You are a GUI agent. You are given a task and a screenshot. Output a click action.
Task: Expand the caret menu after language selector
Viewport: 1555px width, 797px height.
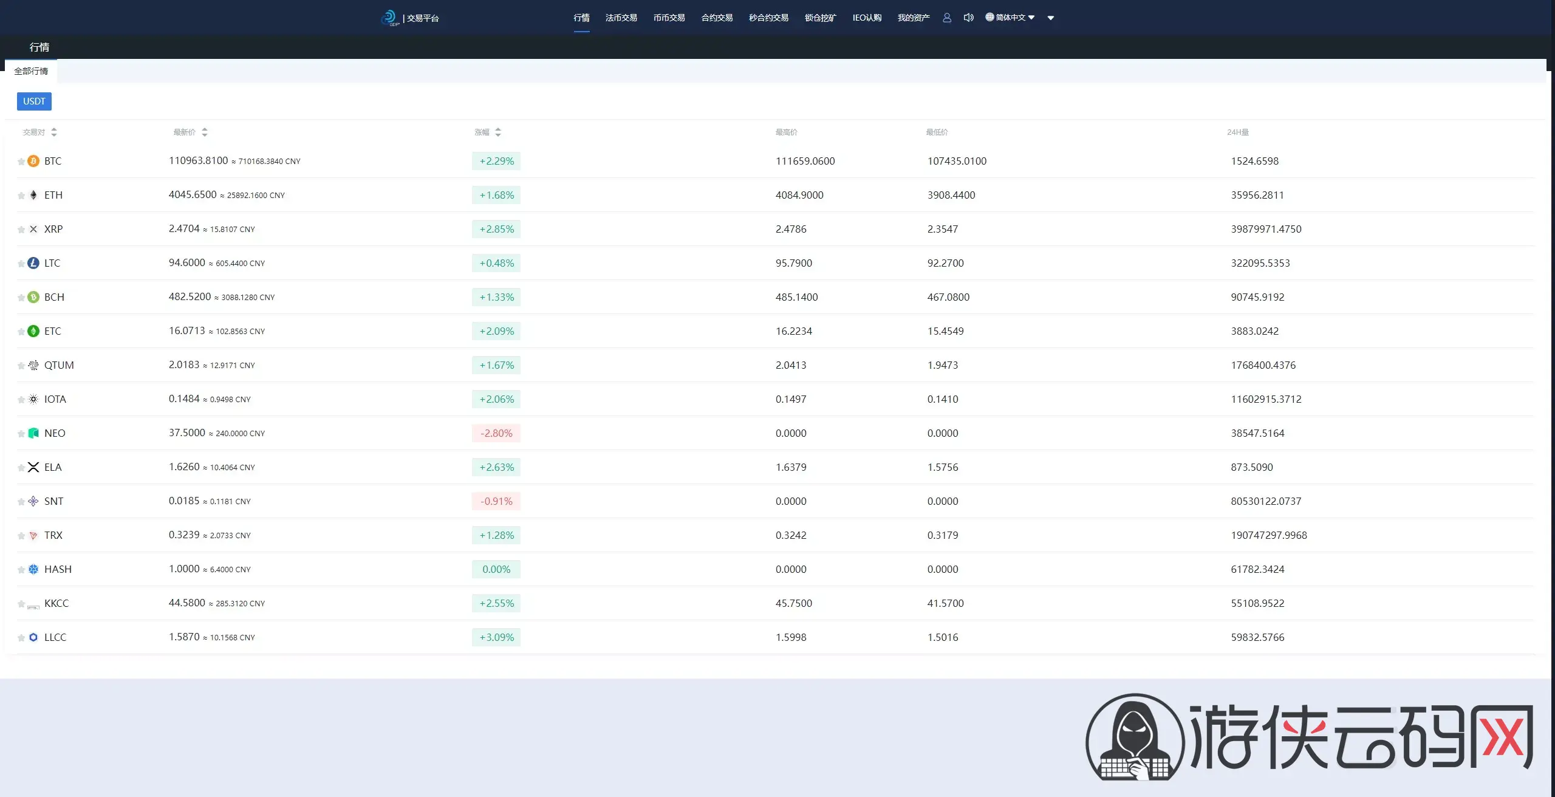1050,18
